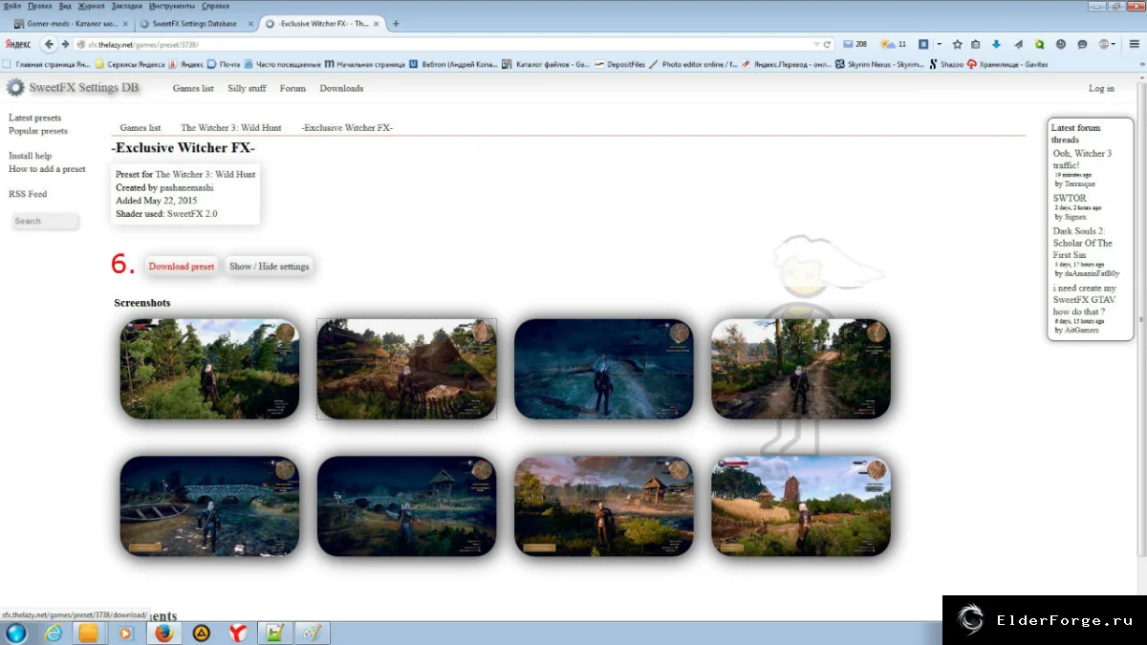Show bookmarks list via clipboard icon
The height and width of the screenshot is (645, 1147).
coord(976,44)
